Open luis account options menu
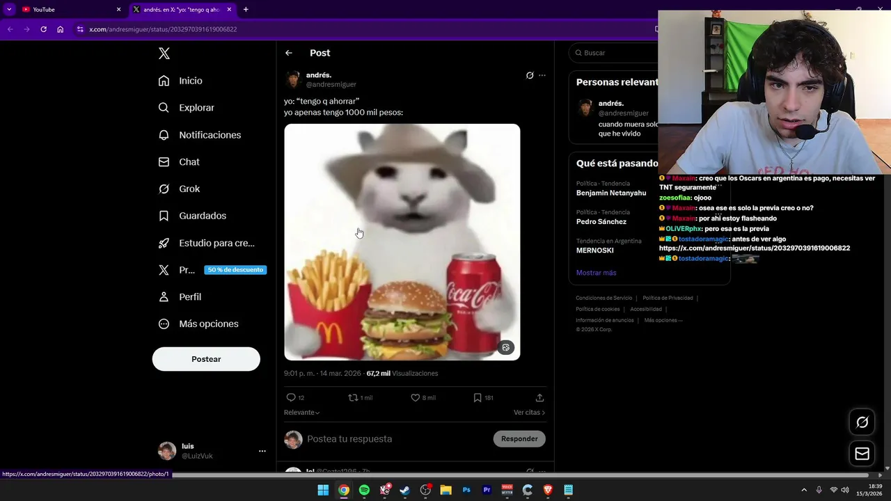This screenshot has height=501, width=891. coord(262,451)
